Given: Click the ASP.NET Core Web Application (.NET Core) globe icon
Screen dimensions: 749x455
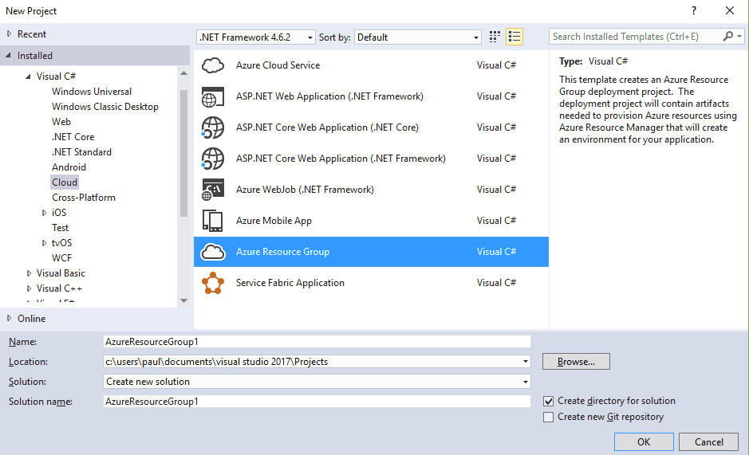Looking at the screenshot, I should click(212, 127).
